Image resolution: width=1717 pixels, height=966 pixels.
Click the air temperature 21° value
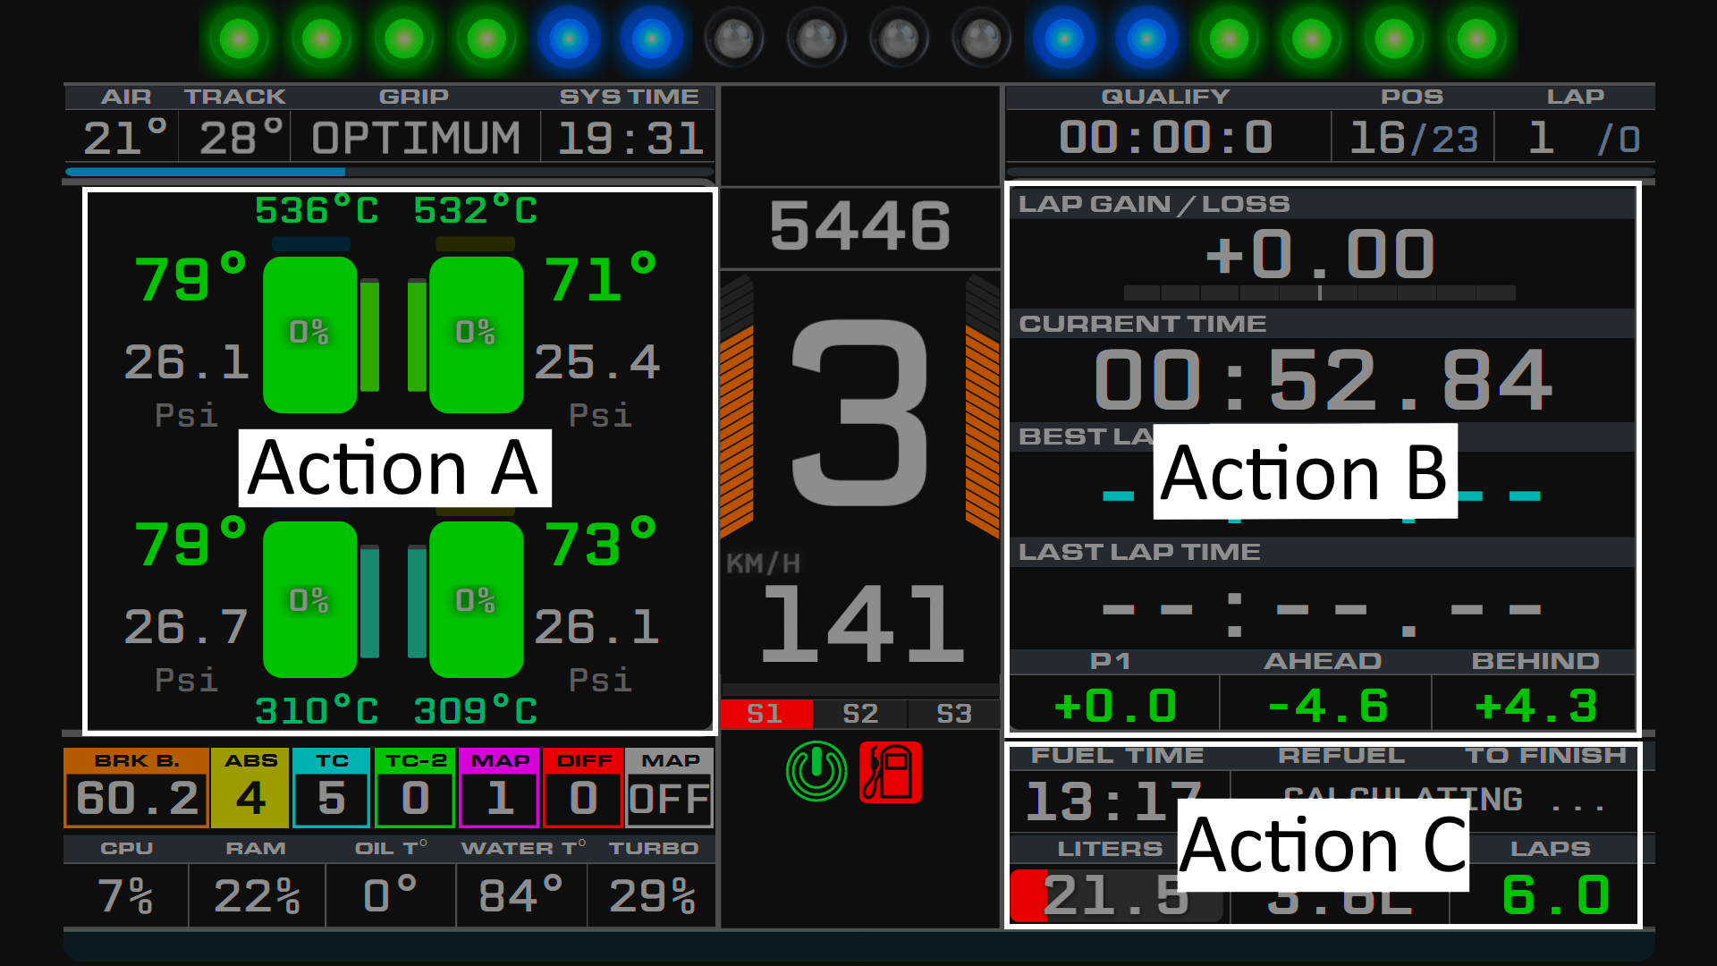(124, 138)
